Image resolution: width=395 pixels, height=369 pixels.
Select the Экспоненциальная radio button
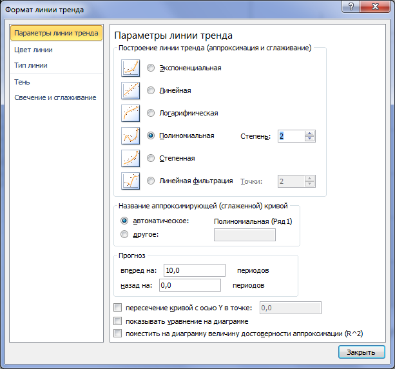click(151, 68)
